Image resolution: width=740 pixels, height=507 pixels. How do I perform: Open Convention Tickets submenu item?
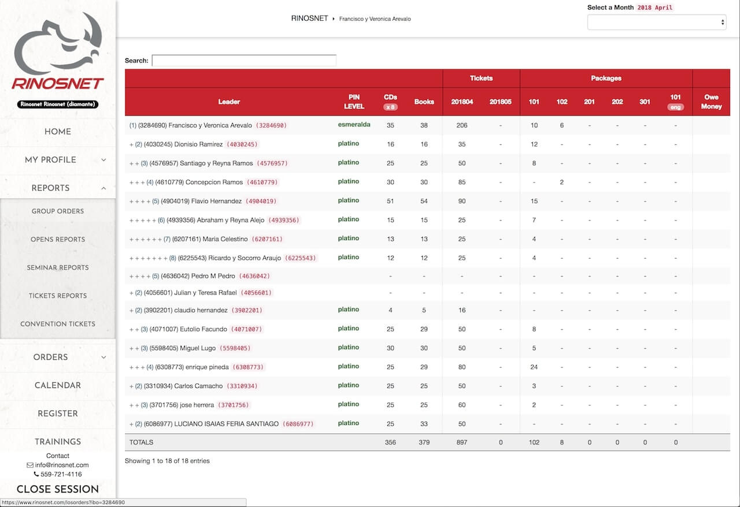click(58, 324)
